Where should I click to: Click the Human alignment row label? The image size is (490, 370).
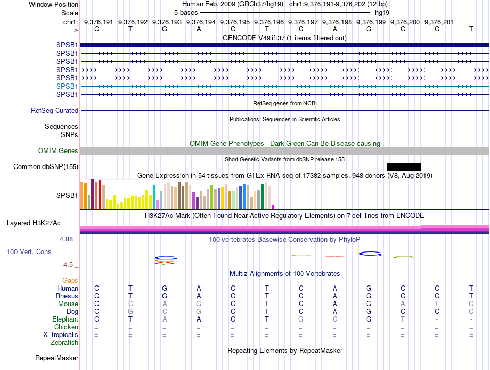[x=68, y=288]
